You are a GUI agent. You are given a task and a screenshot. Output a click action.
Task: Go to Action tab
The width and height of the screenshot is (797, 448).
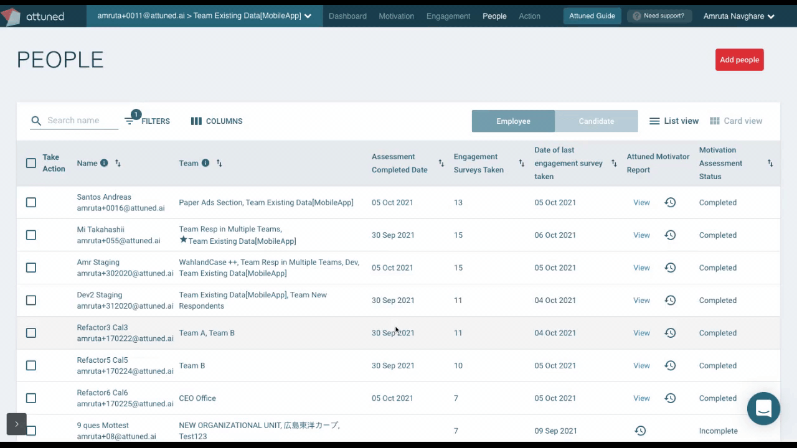pyautogui.click(x=529, y=16)
